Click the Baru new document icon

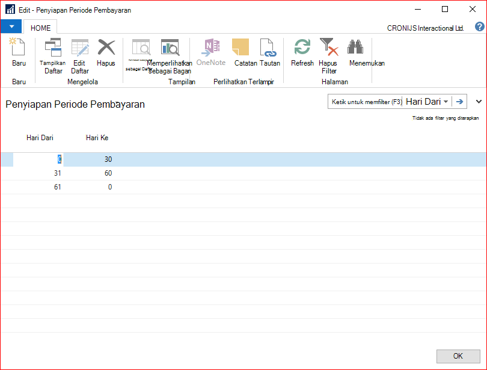coord(17,47)
